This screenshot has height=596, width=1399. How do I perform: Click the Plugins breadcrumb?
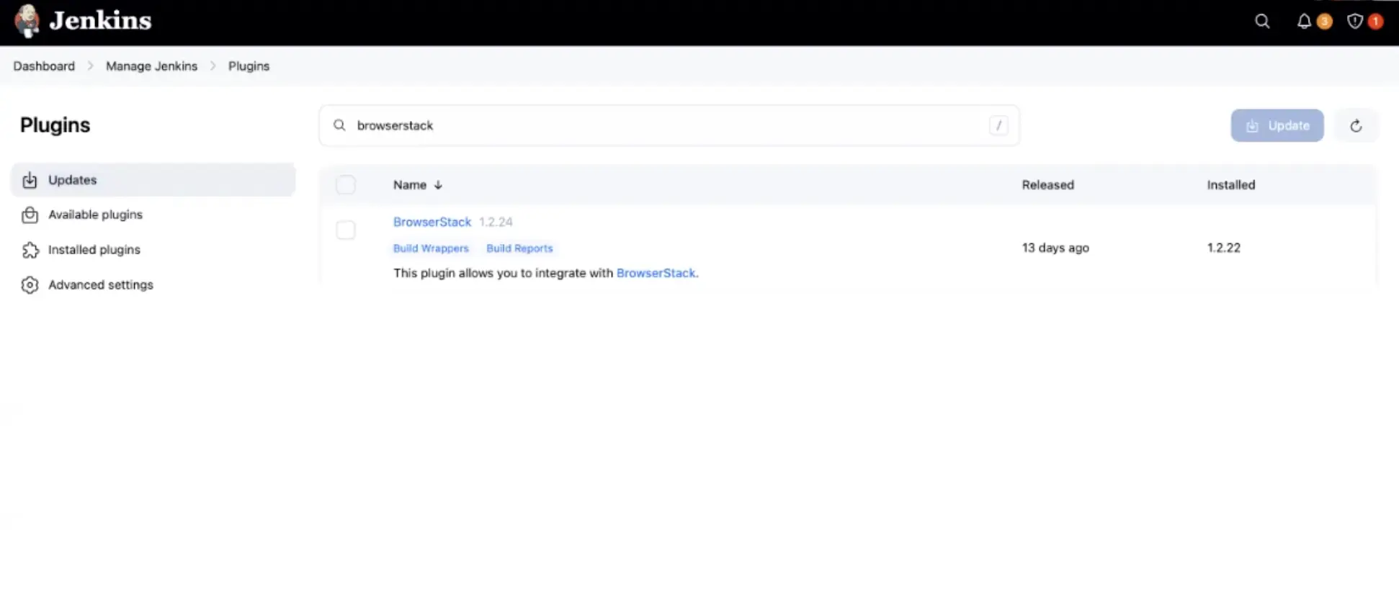click(249, 66)
